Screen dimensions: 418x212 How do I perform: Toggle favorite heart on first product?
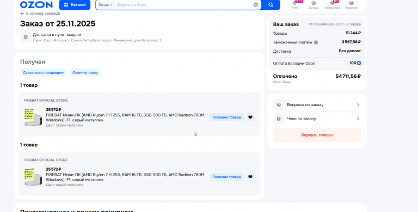pos(250,117)
